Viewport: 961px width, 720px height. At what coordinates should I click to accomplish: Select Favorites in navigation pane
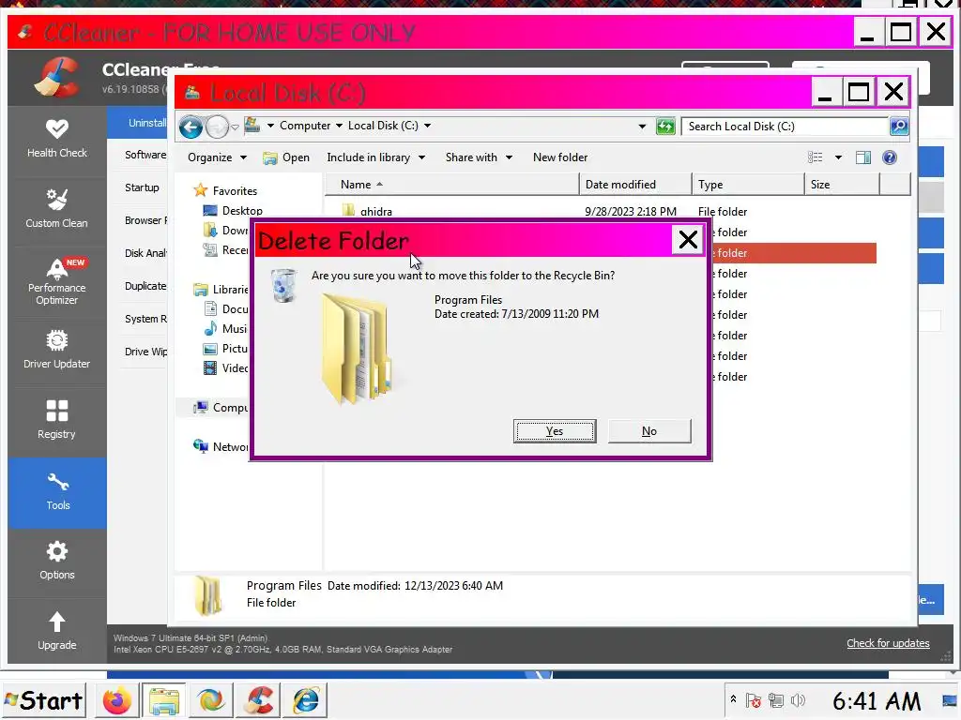[x=234, y=191]
